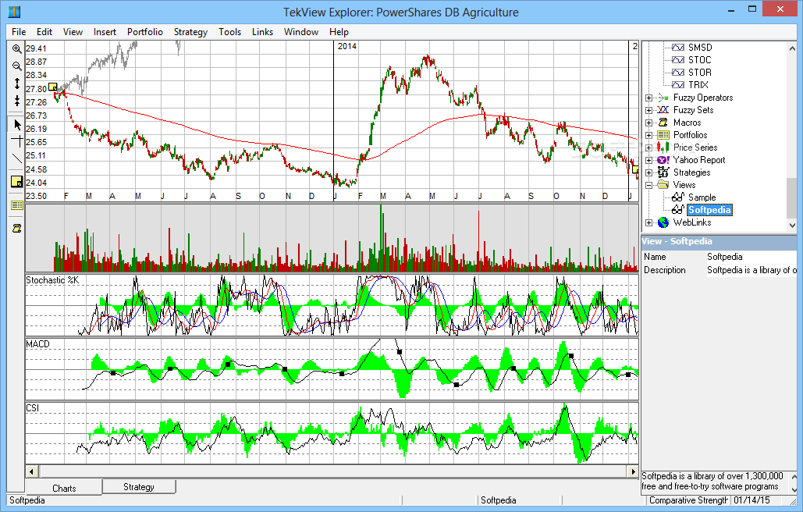Screen dimensions: 803x512
Task: Click the MACD pane label
Action: 38,344
